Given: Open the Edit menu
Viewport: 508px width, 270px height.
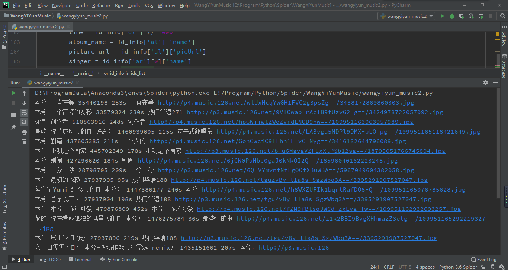Looking at the screenshot, I should pos(29,5).
